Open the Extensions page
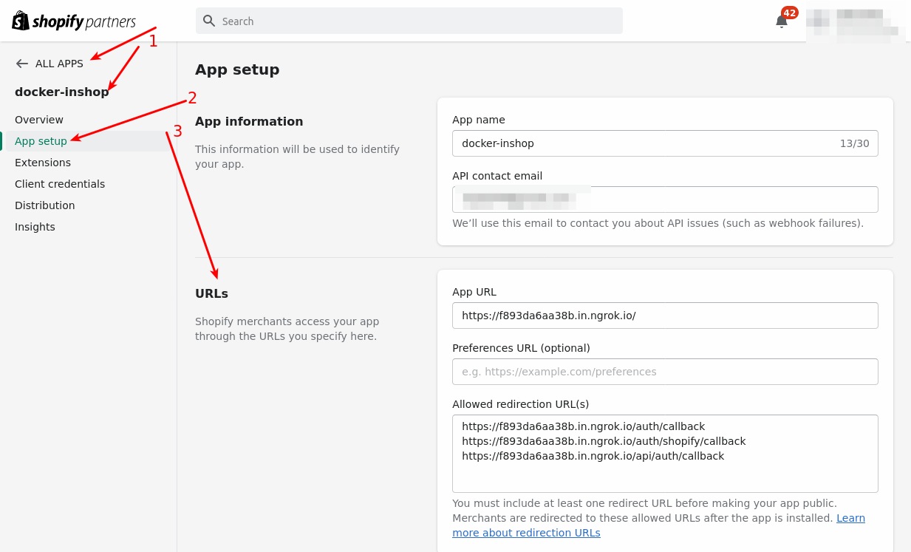This screenshot has height=552, width=911. 43,163
